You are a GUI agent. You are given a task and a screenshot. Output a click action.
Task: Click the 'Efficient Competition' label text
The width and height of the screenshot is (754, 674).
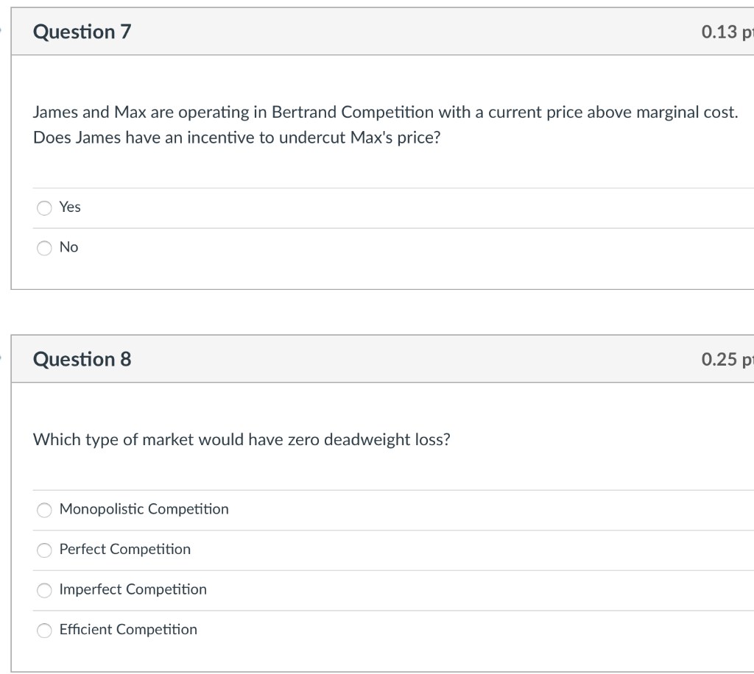128,630
